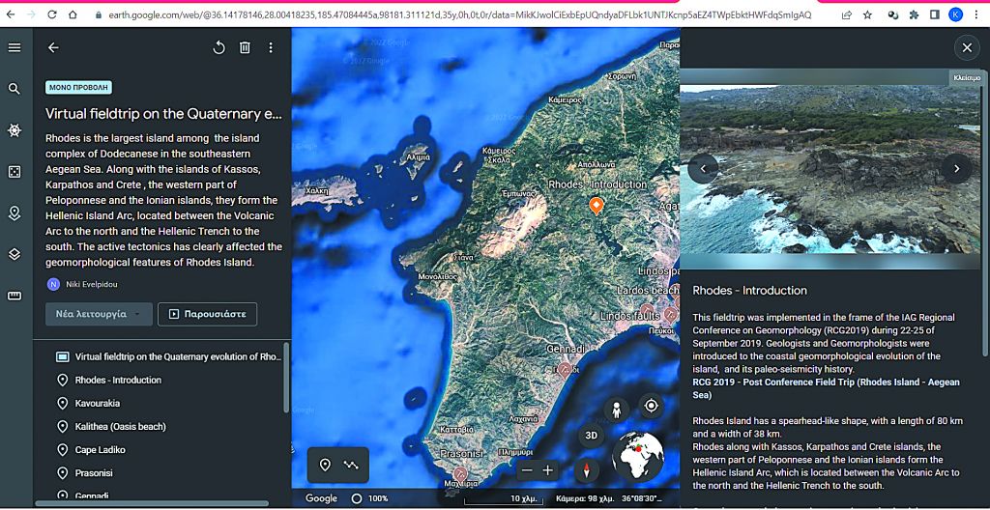The width and height of the screenshot is (990, 510).
Task: Reload the page with the browser refresh button
Action: coord(52,14)
